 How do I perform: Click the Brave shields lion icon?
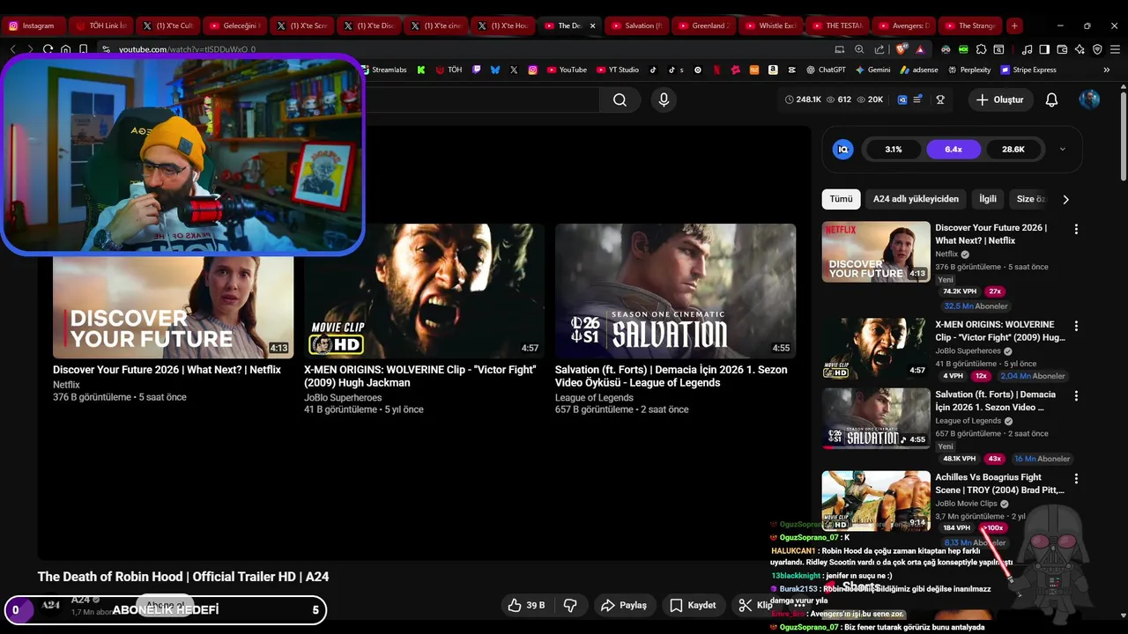click(900, 49)
